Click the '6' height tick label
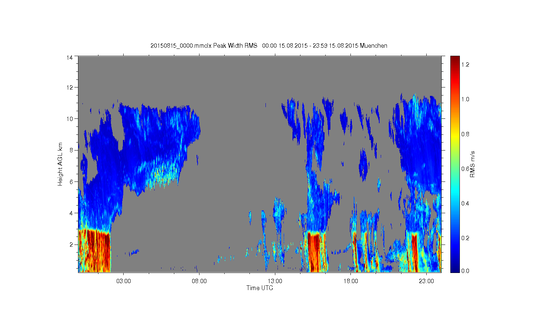Screen dimensions: 547x328 (x=71, y=181)
